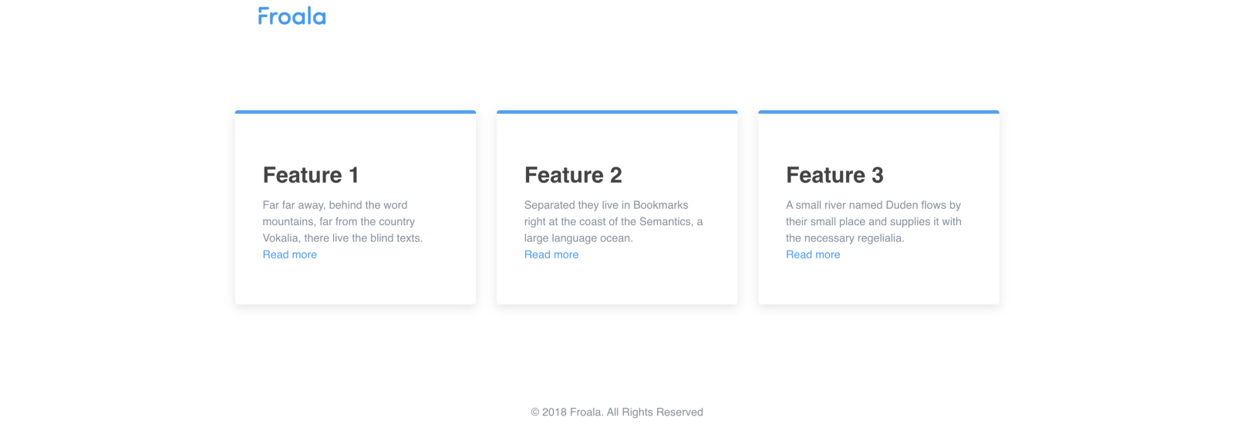Follow the Read more link for Feature 2

551,254
